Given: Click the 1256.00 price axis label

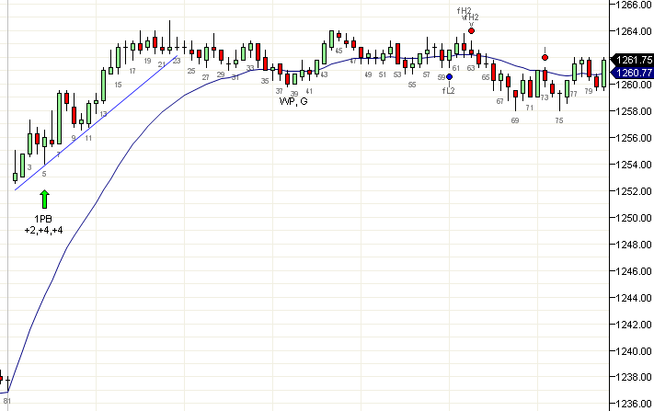Looking at the screenshot, I should click(x=634, y=138).
